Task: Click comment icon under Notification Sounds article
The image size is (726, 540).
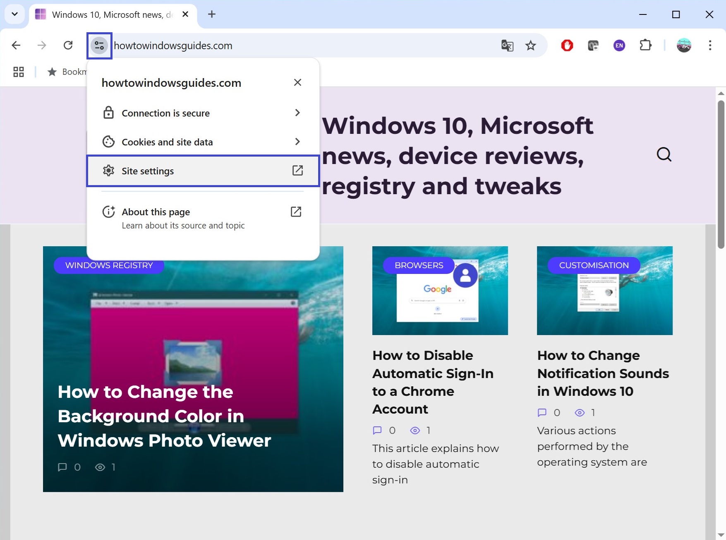Action: coord(542,413)
